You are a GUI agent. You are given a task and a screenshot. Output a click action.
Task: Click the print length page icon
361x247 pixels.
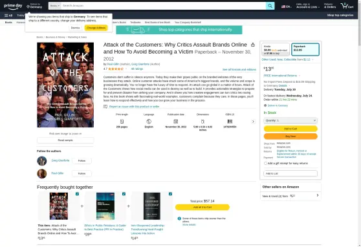[x=122, y=122]
